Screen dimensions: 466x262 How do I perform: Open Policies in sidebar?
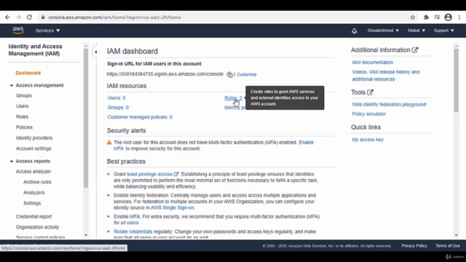[24, 127]
